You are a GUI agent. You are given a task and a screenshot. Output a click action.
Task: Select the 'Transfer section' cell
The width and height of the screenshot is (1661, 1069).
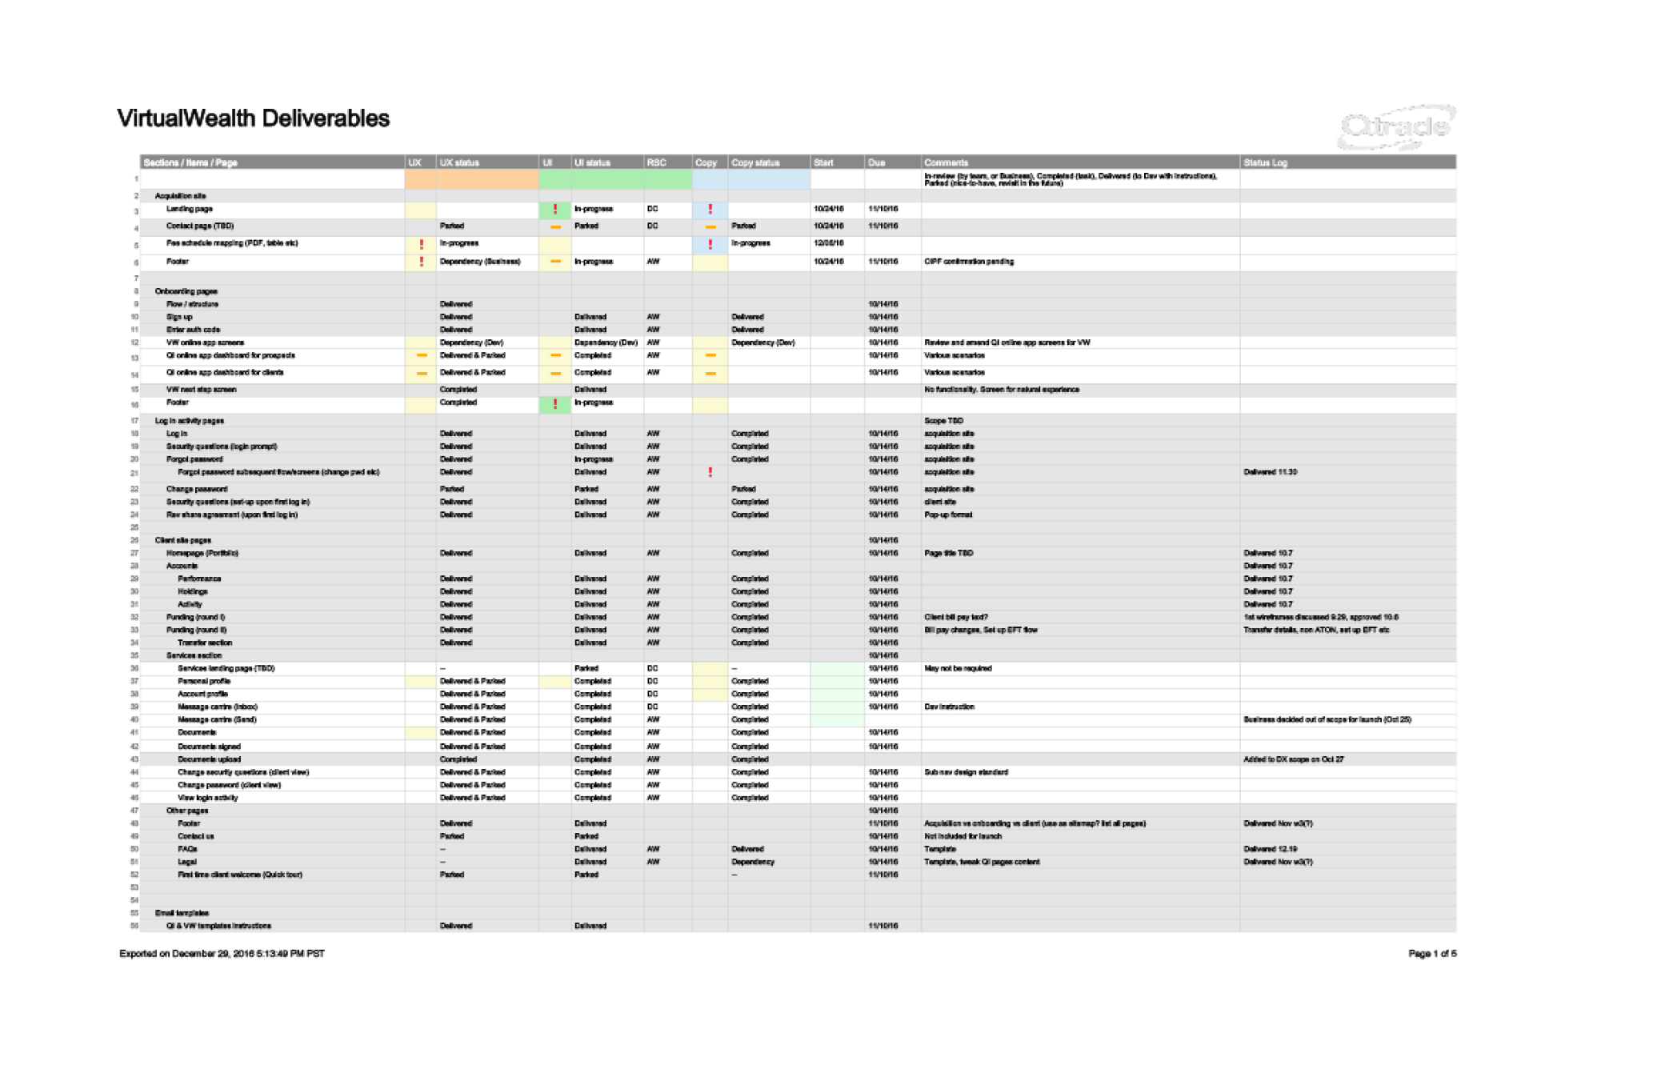272,643
